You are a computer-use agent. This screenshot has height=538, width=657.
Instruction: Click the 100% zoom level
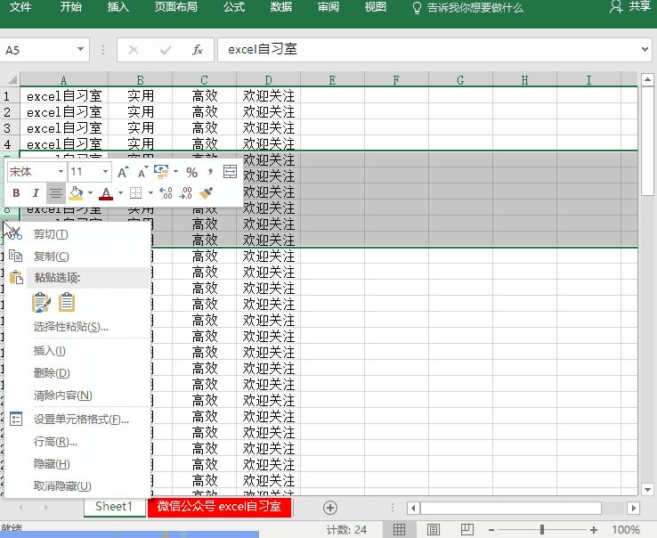626,530
